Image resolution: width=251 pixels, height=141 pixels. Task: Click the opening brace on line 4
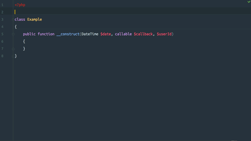click(x=16, y=27)
